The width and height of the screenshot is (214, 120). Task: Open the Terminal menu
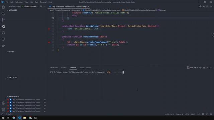(43, 2)
